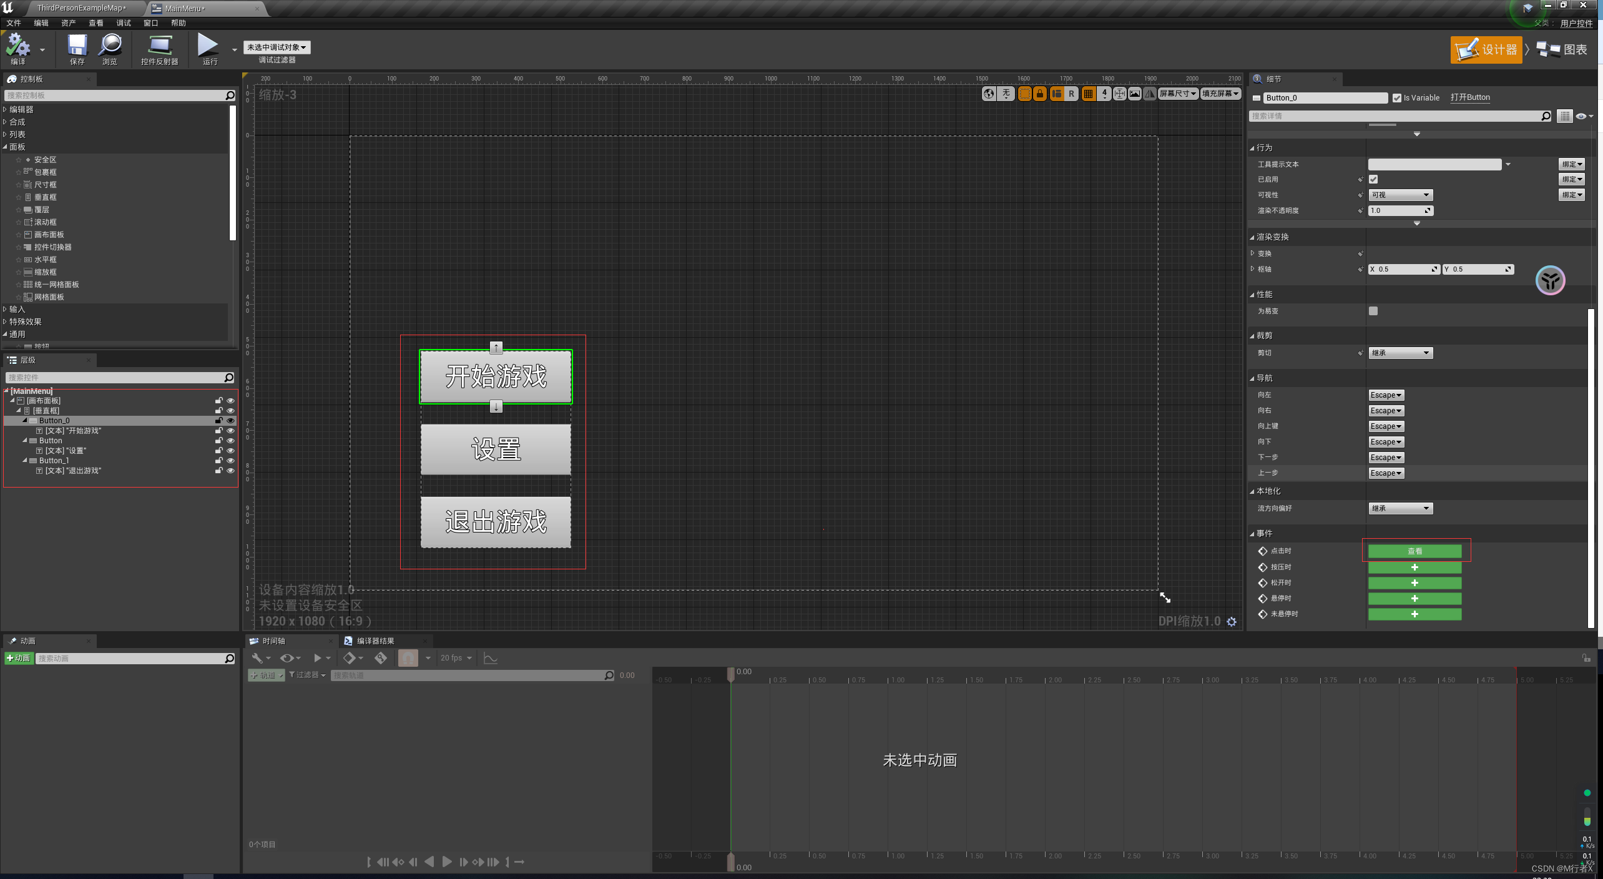Click the landscape preview background icon
This screenshot has height=879, width=1603.
click(1135, 94)
